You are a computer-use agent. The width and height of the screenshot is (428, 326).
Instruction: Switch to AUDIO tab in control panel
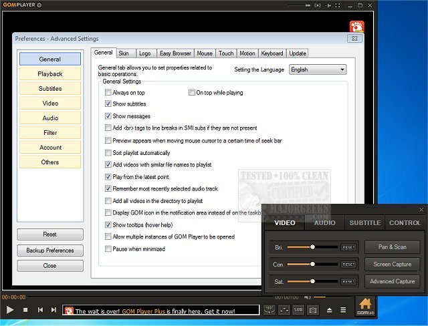tap(324, 222)
